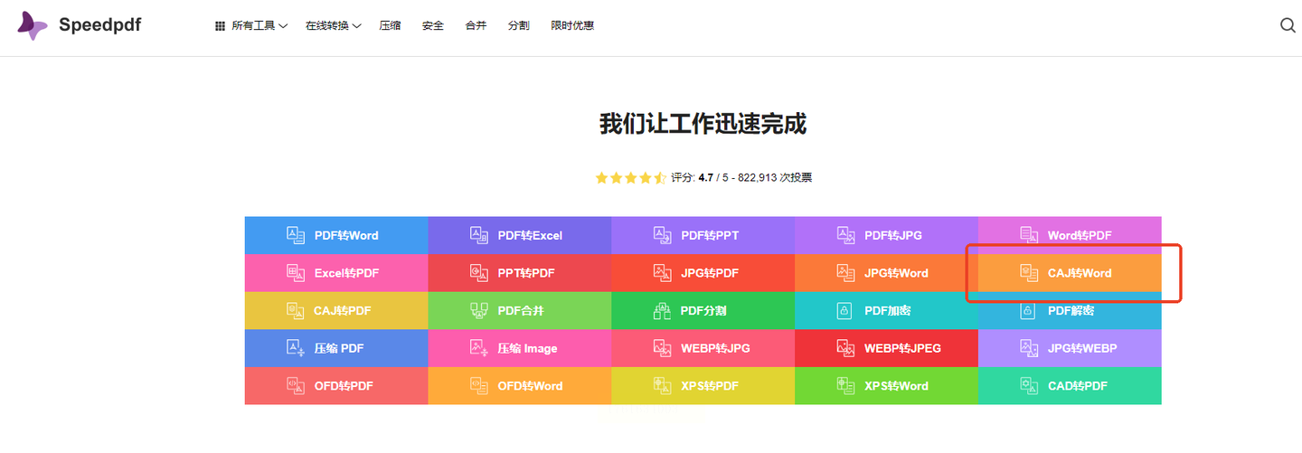
Task: Click the CAD转PDF tile icon
Action: pos(1028,385)
